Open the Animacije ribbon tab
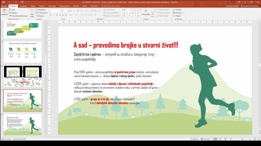The height and width of the screenshot is (146, 261). click(52, 6)
